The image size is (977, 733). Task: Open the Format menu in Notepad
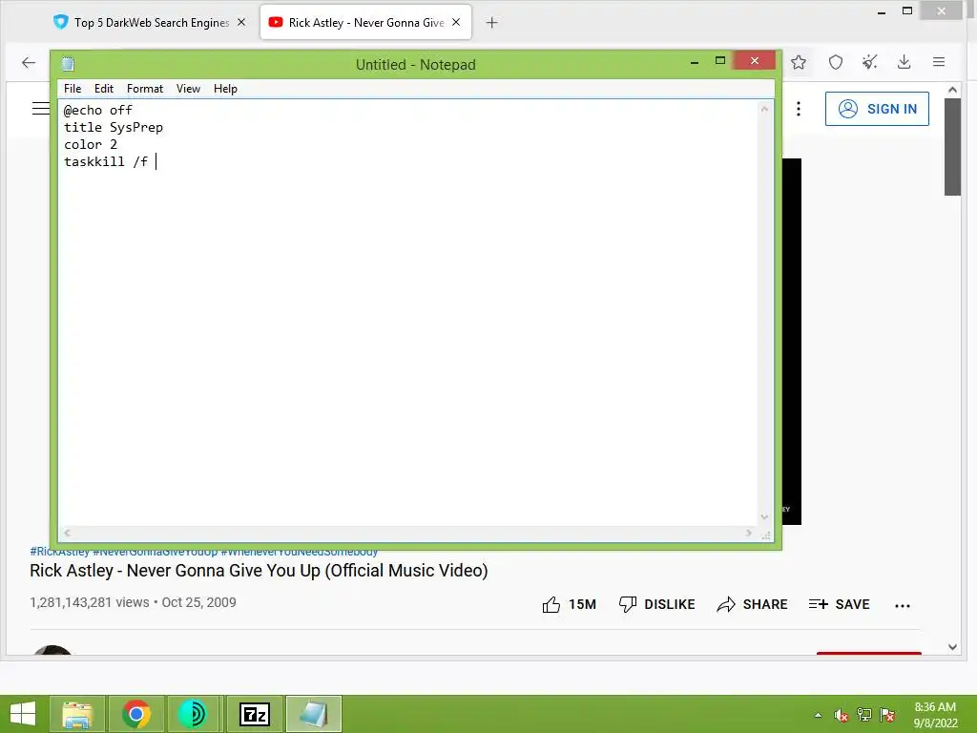(x=145, y=89)
